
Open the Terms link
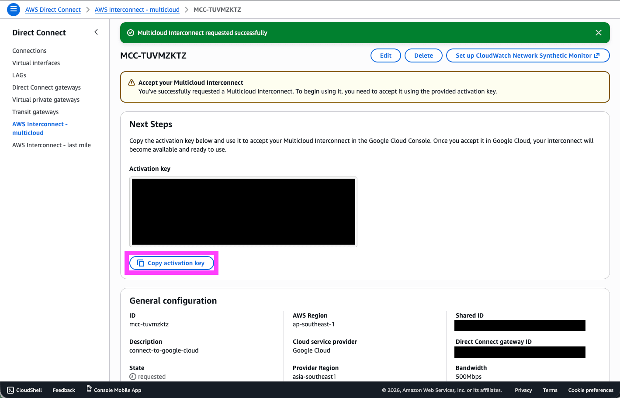point(550,390)
